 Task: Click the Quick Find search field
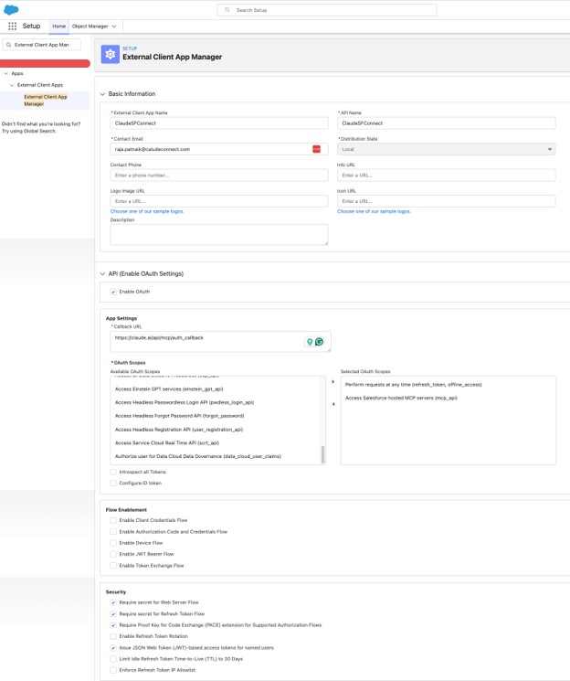point(42,45)
